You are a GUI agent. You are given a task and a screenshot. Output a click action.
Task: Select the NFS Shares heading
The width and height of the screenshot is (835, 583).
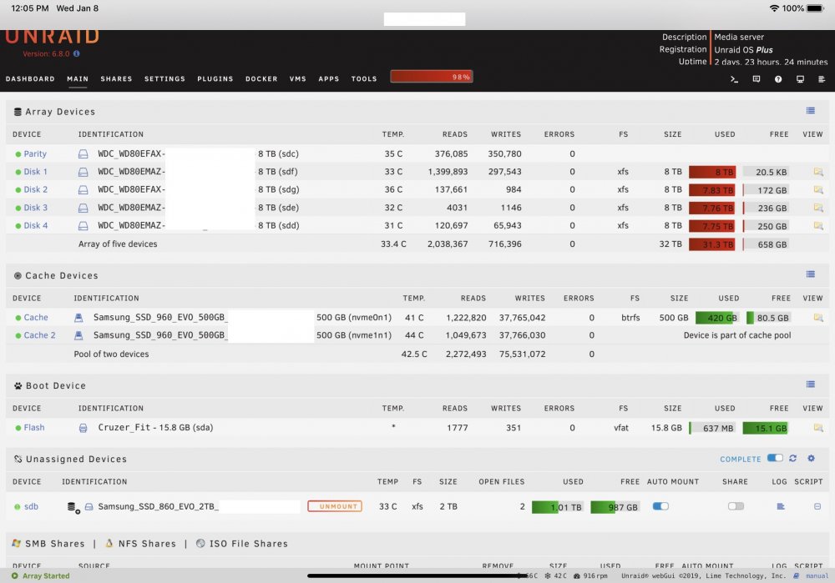click(x=147, y=544)
